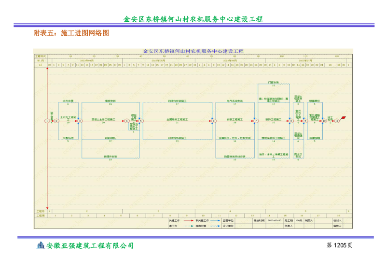Image resolution: width=386 pixels, height=273 pixels.
Task: Click the 工程月 row label
Action: coord(41,211)
